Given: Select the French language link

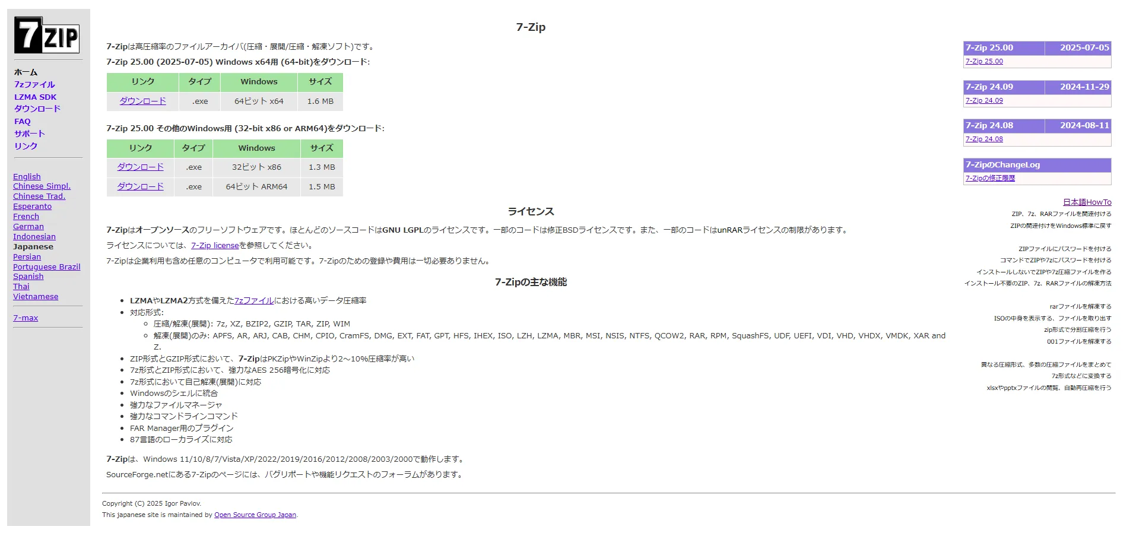Looking at the screenshot, I should 26,216.
